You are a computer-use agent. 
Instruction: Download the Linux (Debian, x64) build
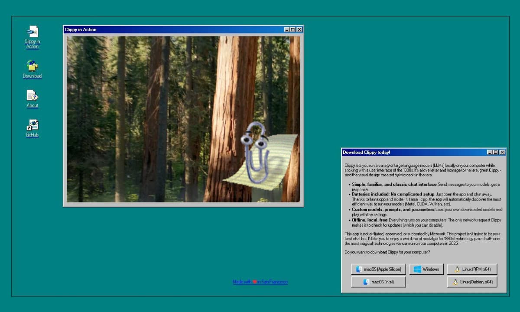(472, 282)
